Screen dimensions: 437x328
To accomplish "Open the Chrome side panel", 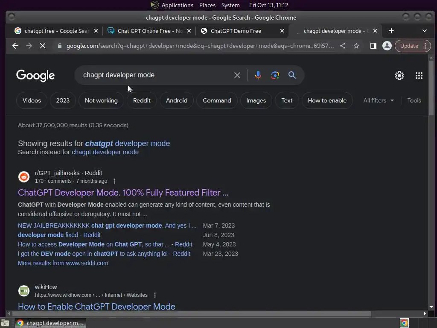I will click(x=373, y=46).
